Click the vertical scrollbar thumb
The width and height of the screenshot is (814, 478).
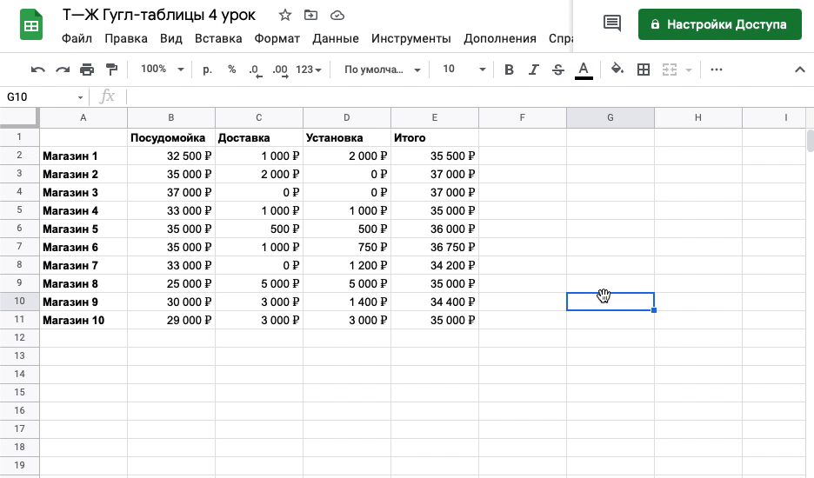point(810,140)
